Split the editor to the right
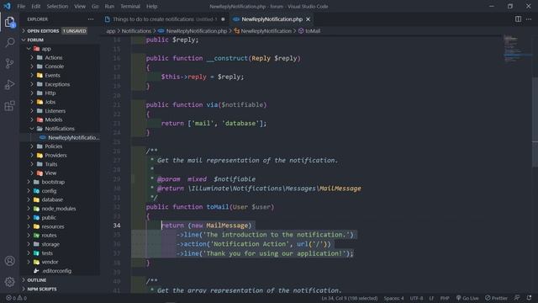Image resolution: width=538 pixels, height=303 pixels. click(x=518, y=19)
